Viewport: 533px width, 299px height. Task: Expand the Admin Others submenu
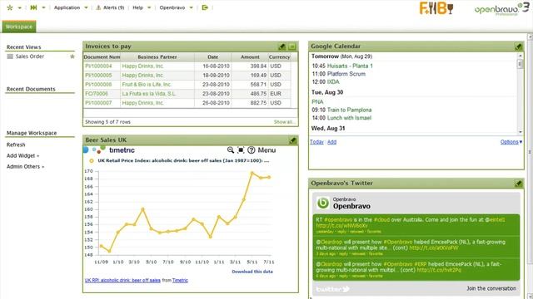pos(25,166)
